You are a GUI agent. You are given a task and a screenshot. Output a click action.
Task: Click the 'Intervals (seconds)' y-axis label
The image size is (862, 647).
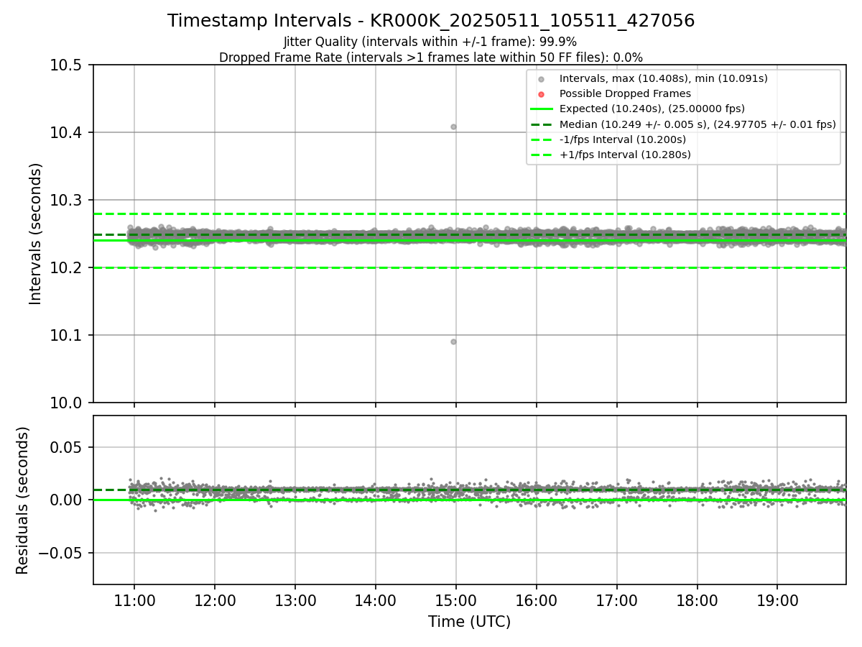tap(36, 234)
